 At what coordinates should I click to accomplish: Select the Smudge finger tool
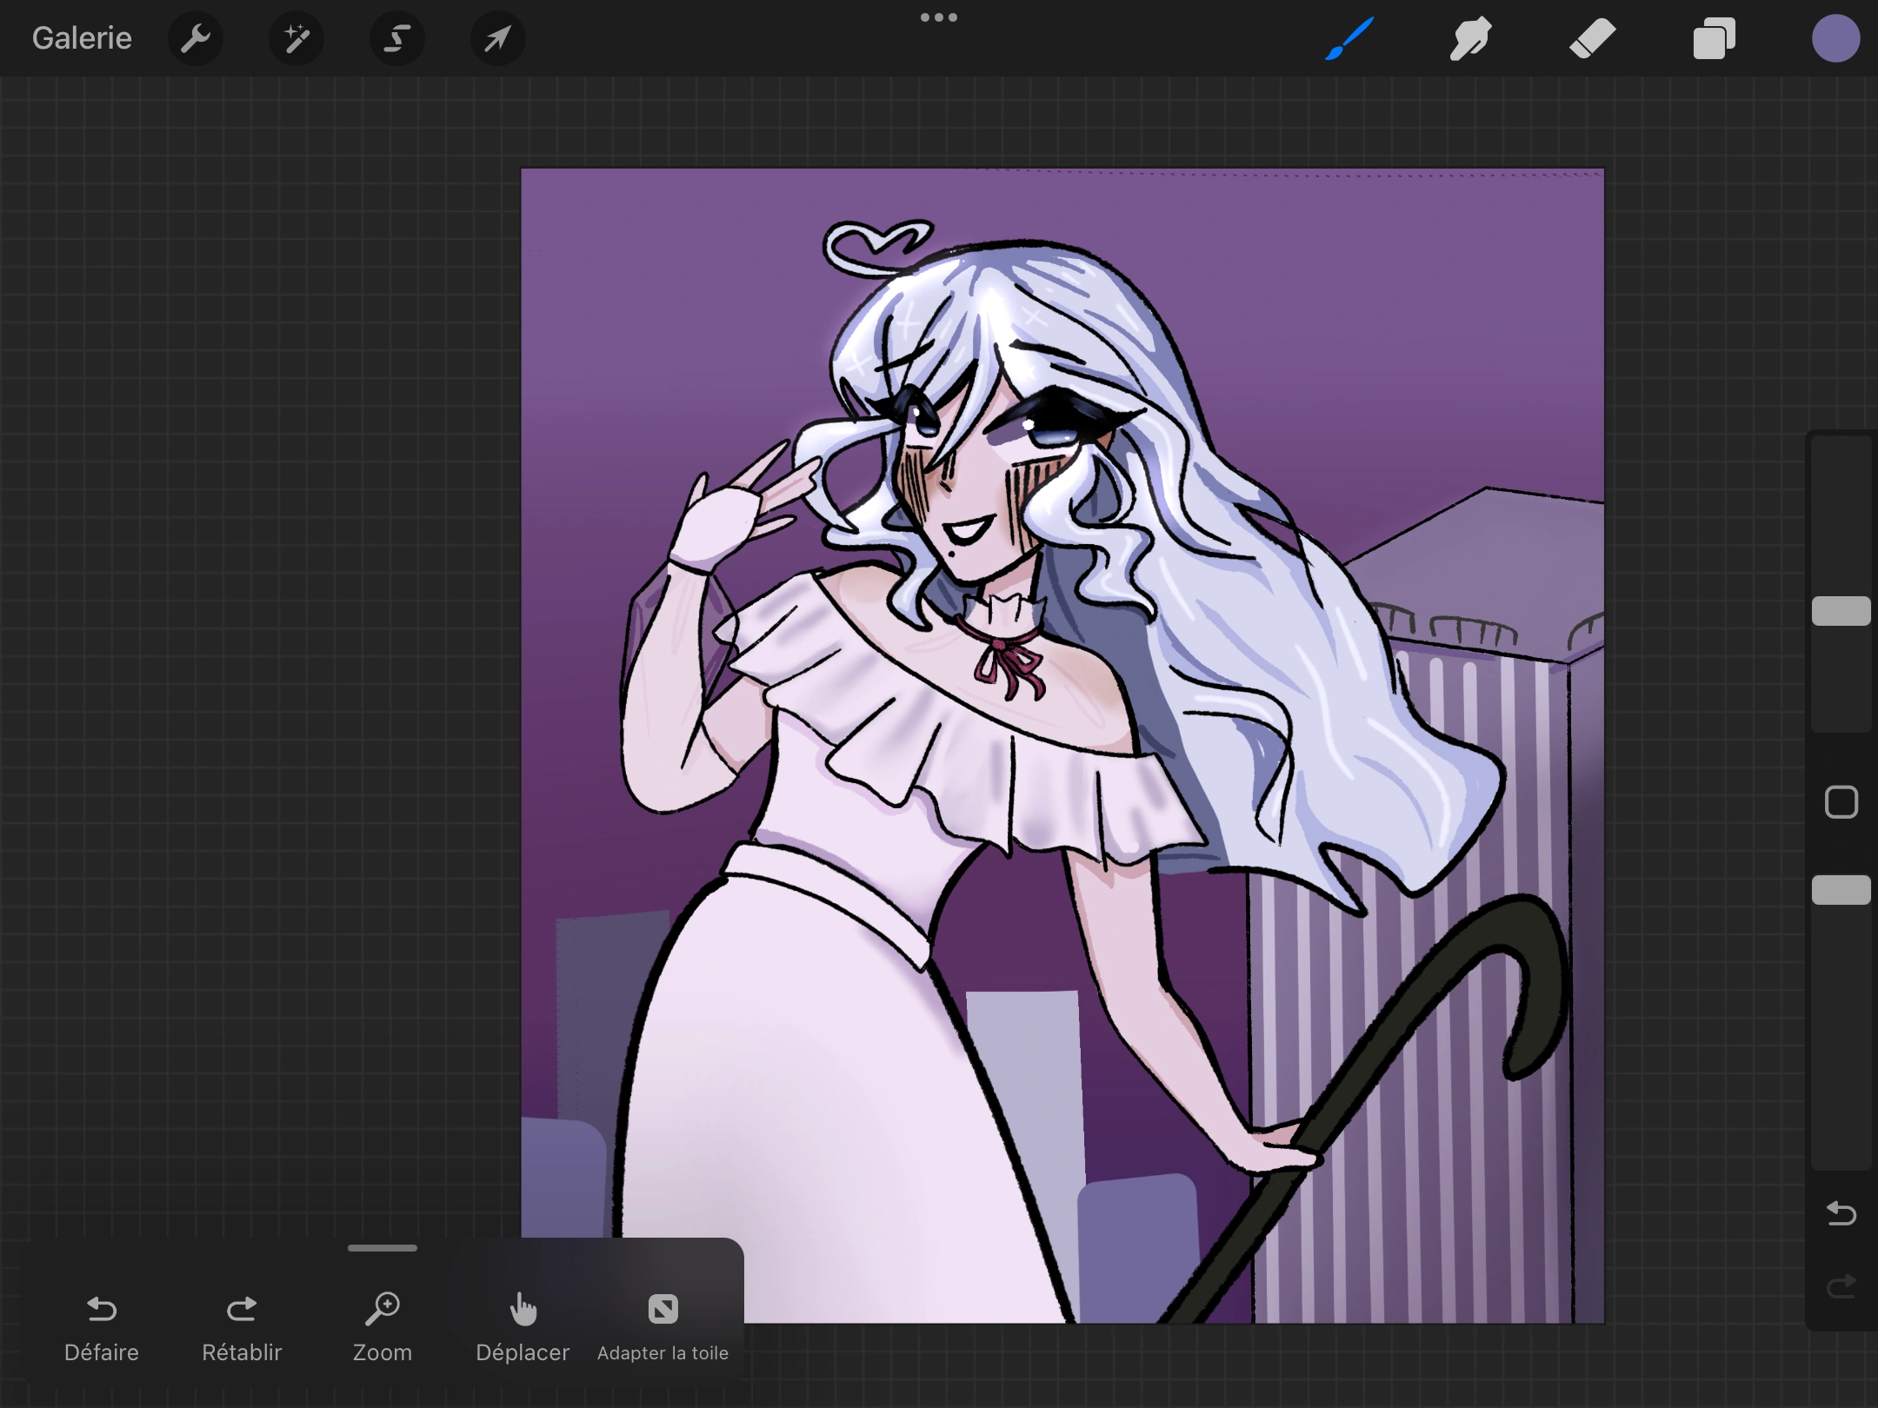click(x=1470, y=38)
